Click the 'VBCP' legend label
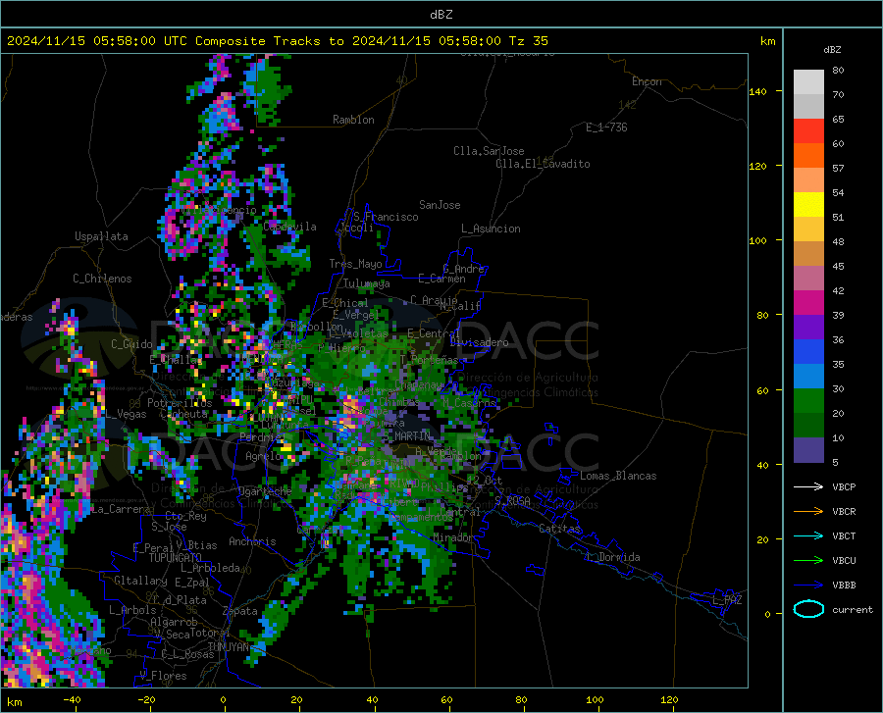Image resolution: width=883 pixels, height=713 pixels. pos(844,486)
